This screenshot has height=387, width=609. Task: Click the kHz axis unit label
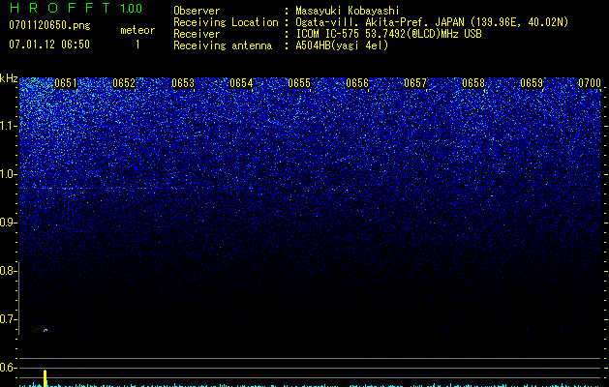point(9,78)
